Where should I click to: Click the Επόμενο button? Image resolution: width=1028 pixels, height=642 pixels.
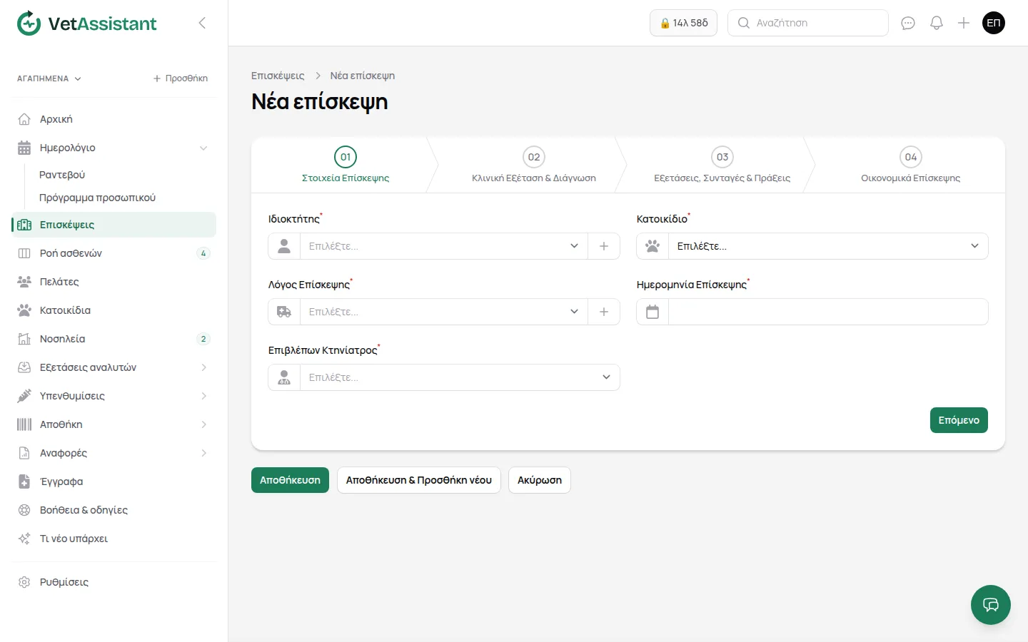pyautogui.click(x=959, y=420)
